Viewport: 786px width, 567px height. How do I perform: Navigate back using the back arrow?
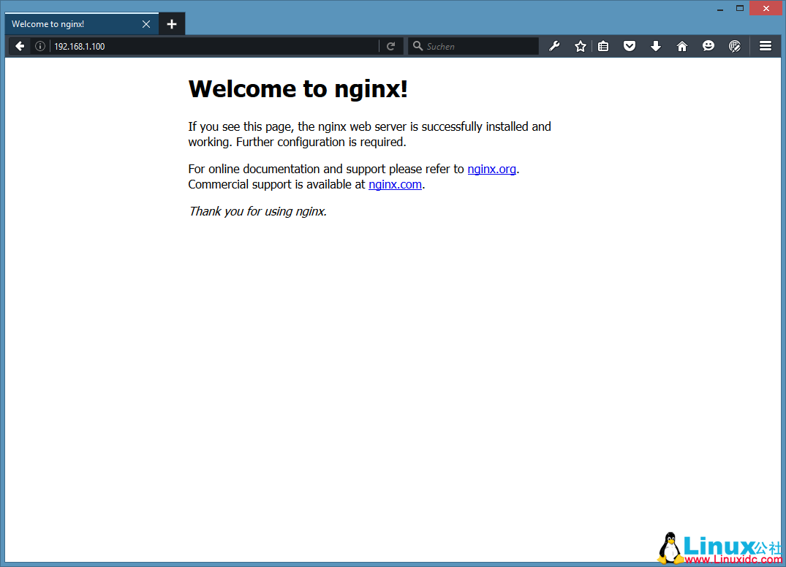[19, 45]
